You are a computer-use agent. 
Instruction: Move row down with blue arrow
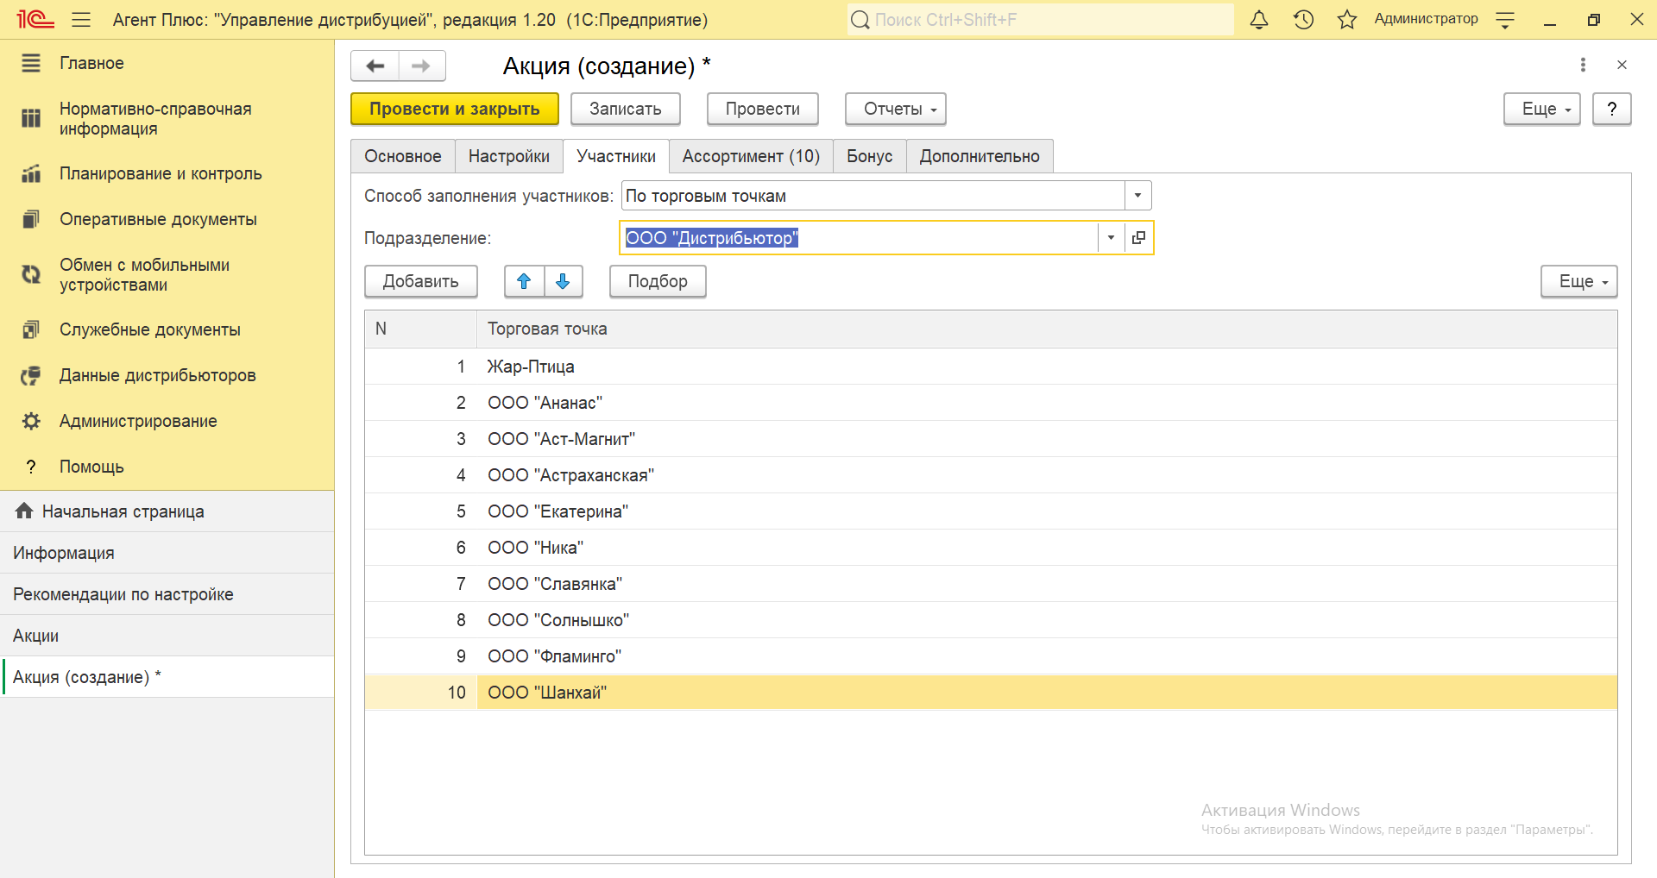(563, 281)
